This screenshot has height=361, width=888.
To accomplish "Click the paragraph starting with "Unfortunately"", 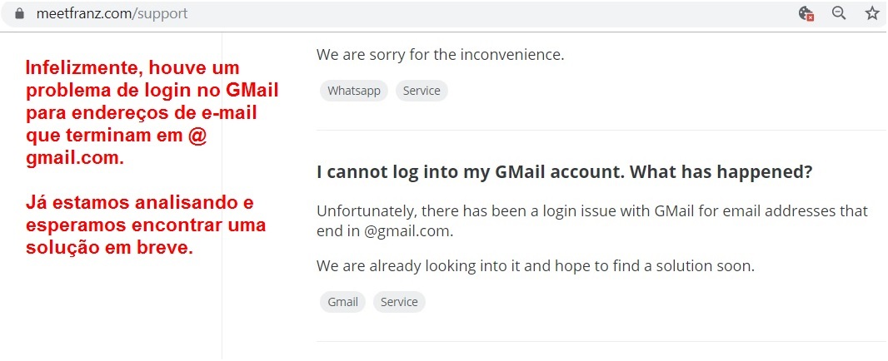I will tap(591, 210).
